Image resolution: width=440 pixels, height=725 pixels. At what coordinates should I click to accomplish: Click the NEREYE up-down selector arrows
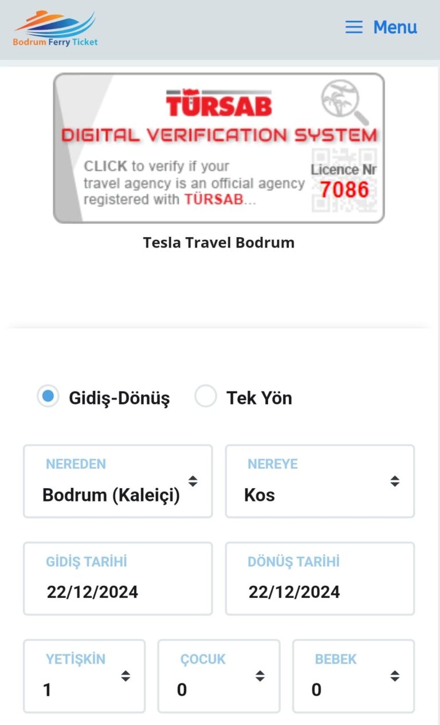click(x=395, y=481)
